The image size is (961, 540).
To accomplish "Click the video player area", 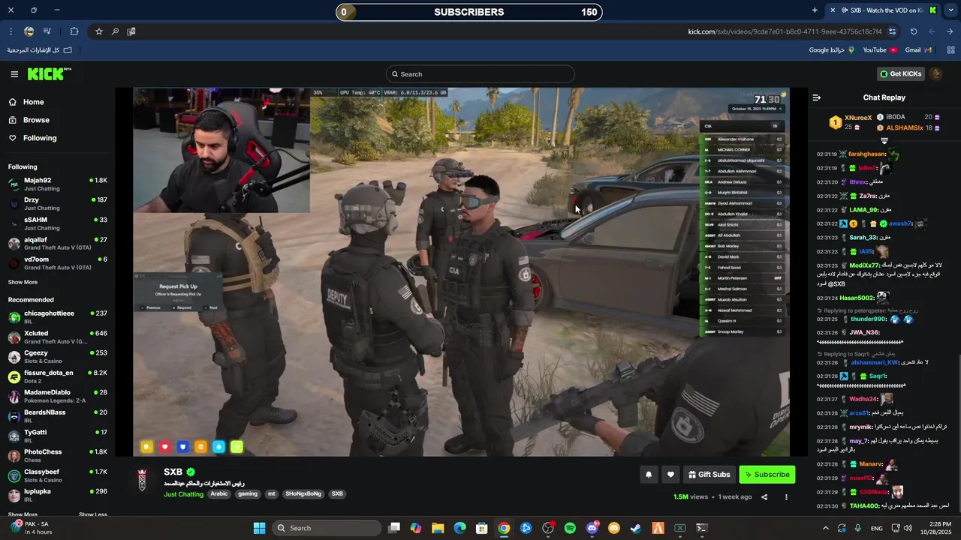I will 462,271.
